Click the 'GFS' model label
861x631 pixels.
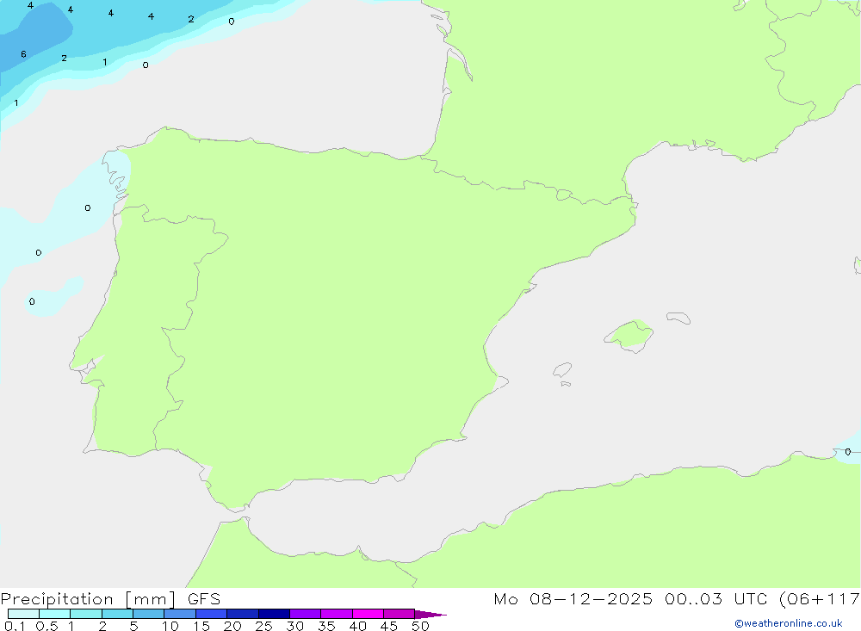tap(204, 599)
